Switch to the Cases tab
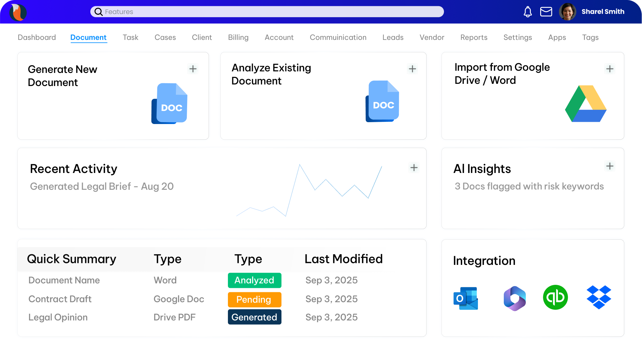 pos(165,37)
